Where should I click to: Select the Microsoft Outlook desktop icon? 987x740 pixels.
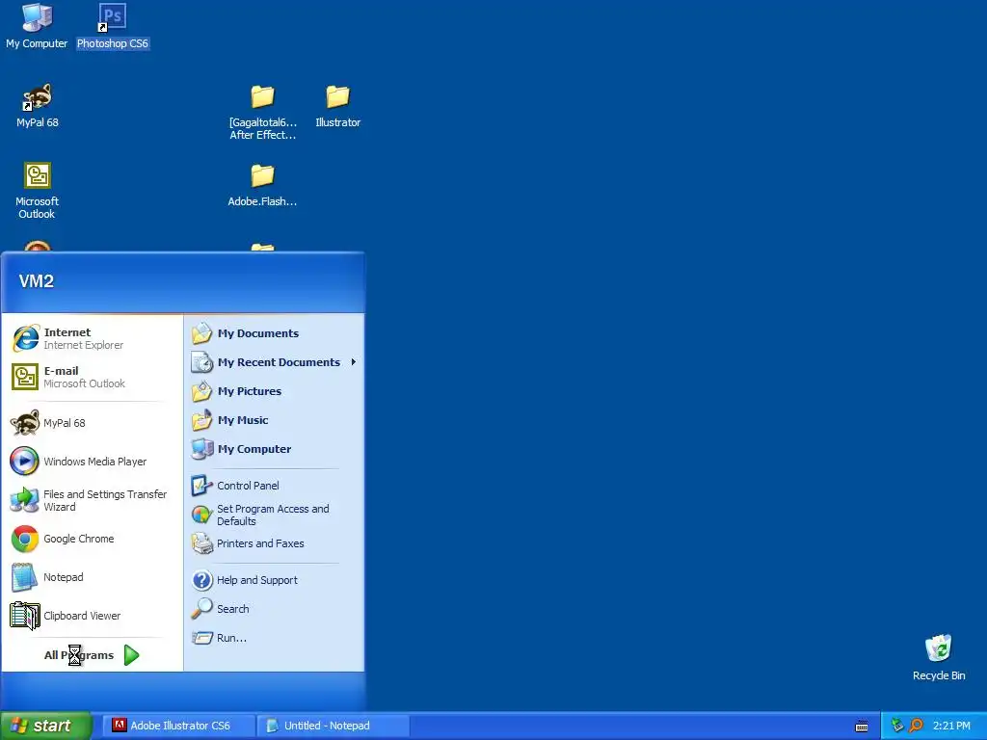38,190
